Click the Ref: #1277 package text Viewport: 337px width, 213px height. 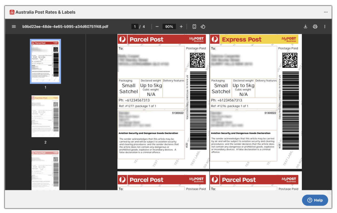pos(137,106)
